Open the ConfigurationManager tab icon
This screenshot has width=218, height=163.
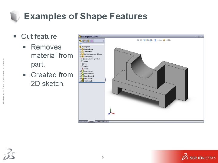tap(88, 41)
